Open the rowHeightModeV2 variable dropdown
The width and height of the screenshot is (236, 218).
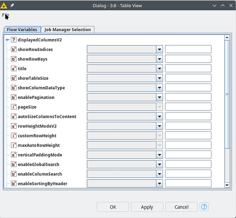pyautogui.click(x=160, y=126)
